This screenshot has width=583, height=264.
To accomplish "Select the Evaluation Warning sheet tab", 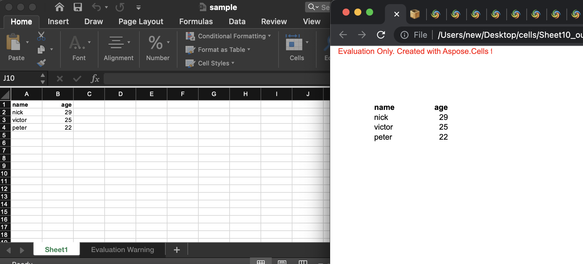I will 122,250.
